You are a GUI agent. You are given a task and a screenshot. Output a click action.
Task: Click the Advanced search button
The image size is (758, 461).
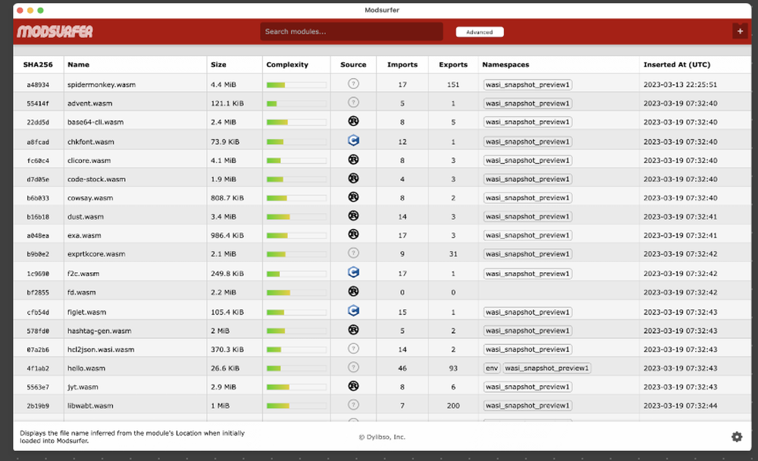tap(480, 32)
